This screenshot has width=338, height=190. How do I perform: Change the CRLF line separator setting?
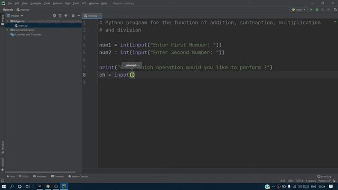[290, 180]
